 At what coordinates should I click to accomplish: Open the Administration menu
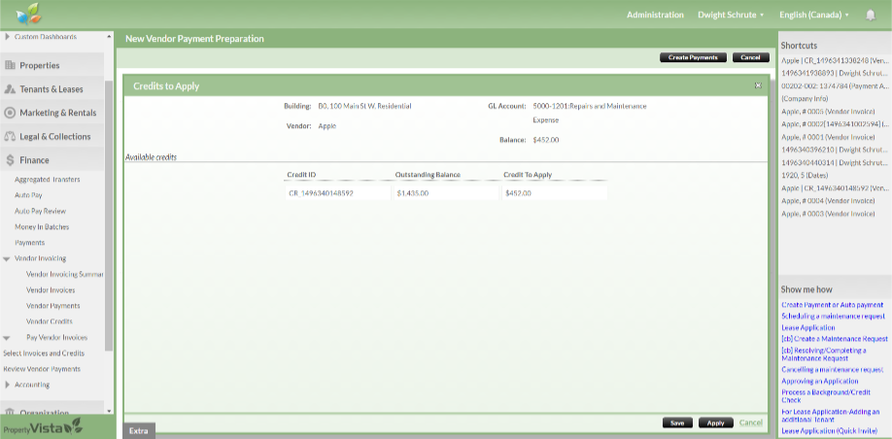click(655, 16)
